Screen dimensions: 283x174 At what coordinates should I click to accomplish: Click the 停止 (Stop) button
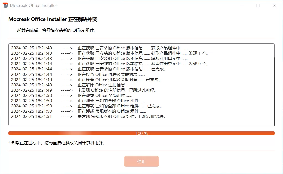[141, 161]
